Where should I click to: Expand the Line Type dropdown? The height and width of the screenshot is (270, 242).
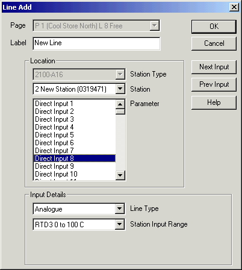pyautogui.click(x=120, y=209)
